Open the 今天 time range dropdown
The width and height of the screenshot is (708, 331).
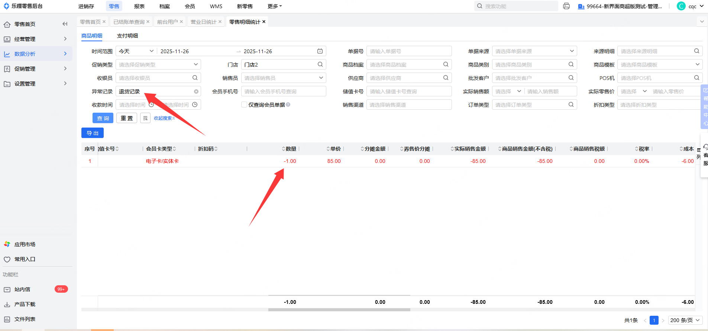tap(136, 51)
